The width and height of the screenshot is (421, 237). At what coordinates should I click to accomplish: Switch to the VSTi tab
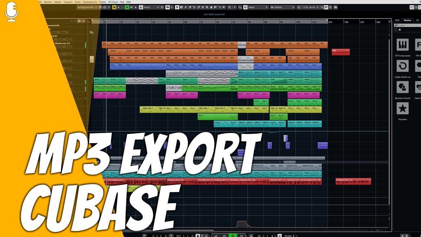coord(397,20)
